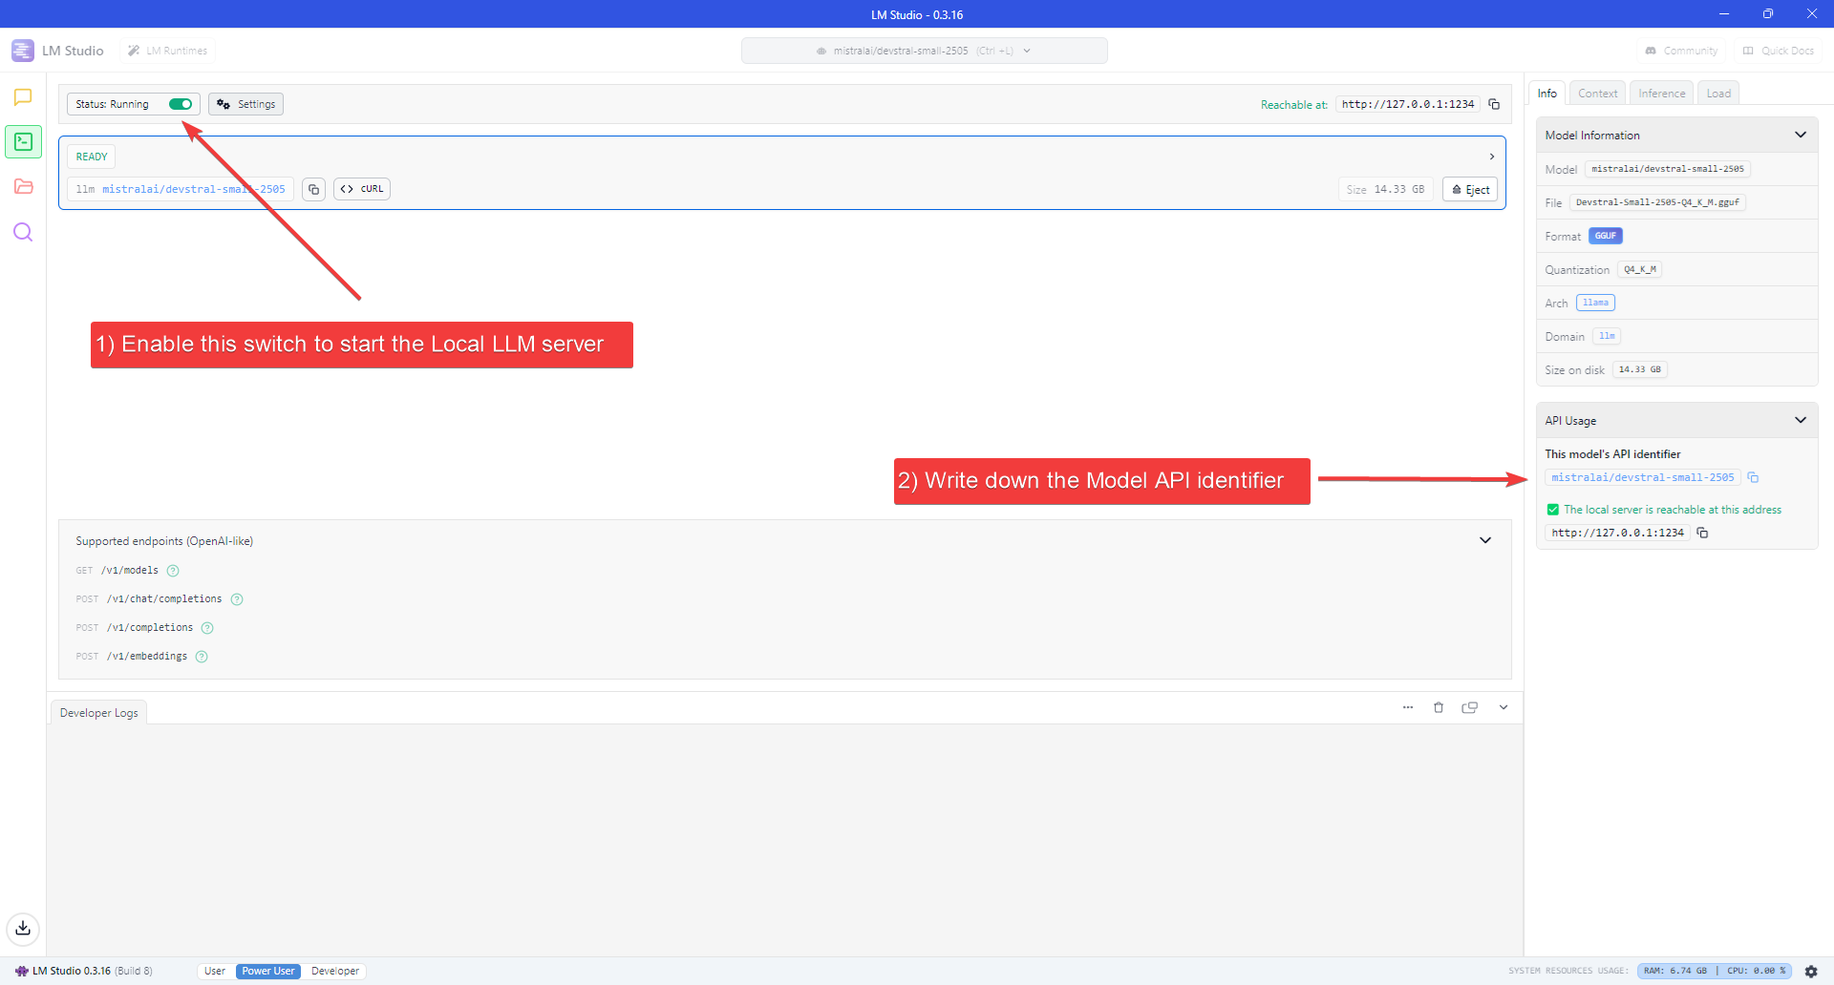Expand the READY loaded model row chevron

point(1492,157)
